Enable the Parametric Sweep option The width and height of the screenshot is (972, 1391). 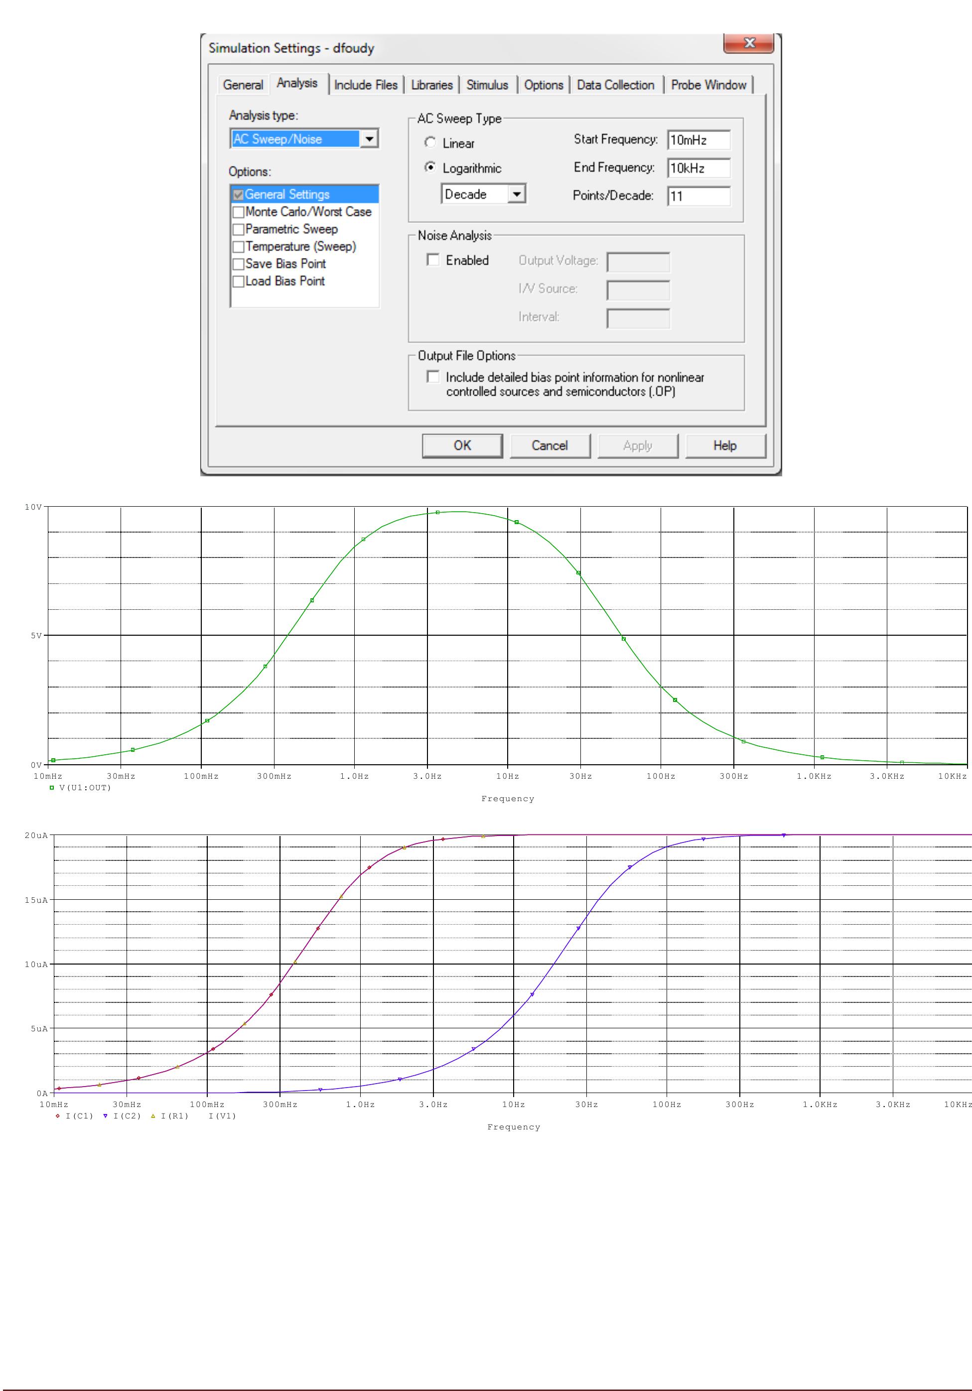(x=238, y=230)
